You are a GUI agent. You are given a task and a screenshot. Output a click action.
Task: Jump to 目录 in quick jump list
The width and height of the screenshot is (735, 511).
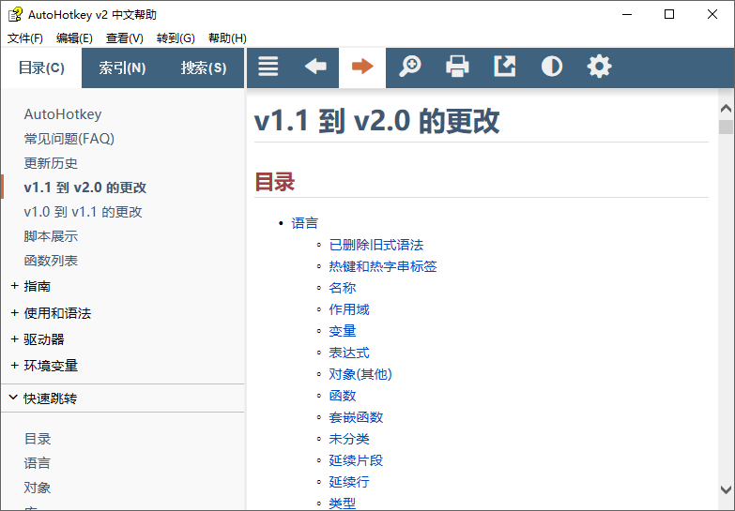click(38, 439)
